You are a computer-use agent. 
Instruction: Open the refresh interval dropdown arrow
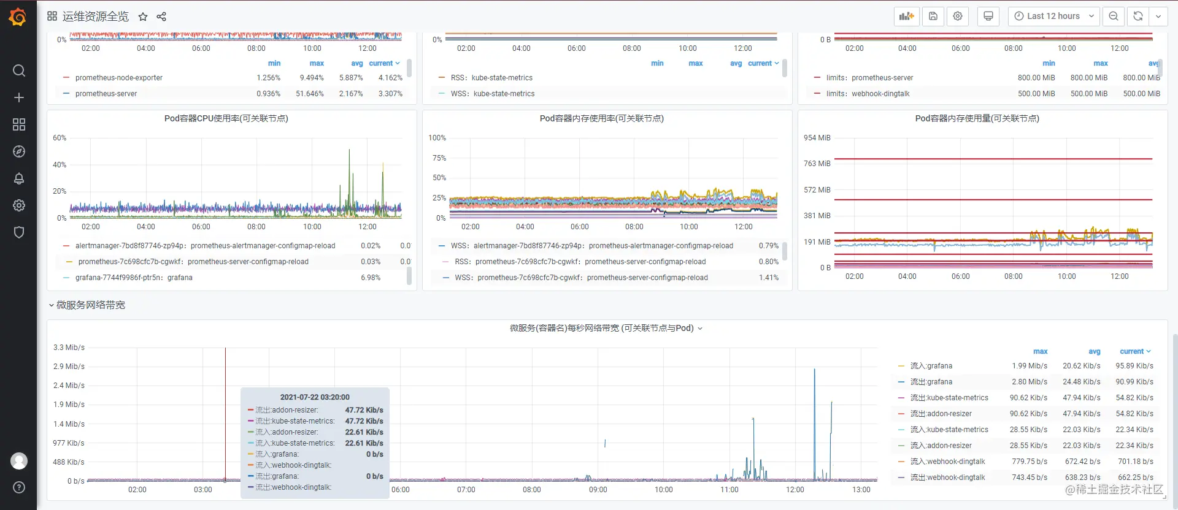[1158, 17]
